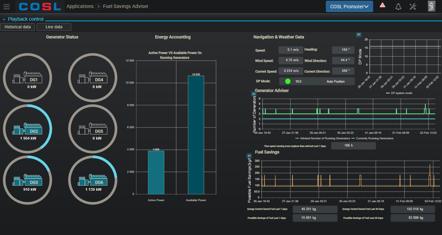Toggle Currently Running Generators legend series
Image resolution: width=442 pixels, height=235 pixels.
[x=372, y=138]
